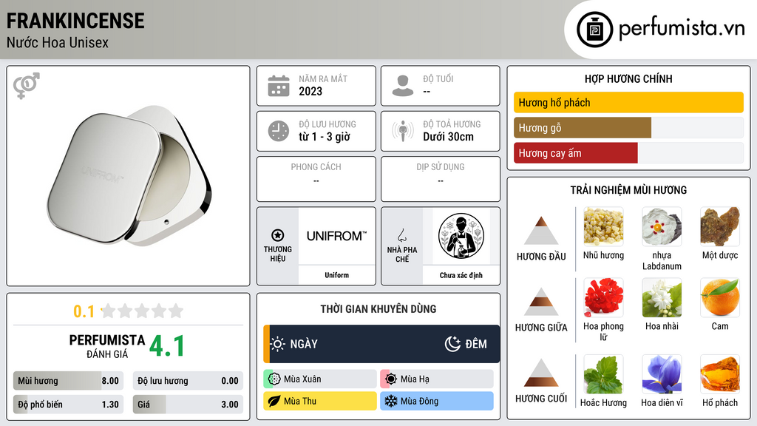Click the Dưới 30cm sillage value
This screenshot has width=757, height=426.
click(449, 137)
